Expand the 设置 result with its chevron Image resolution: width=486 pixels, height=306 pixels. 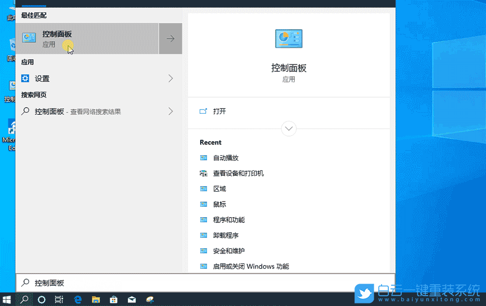point(170,78)
